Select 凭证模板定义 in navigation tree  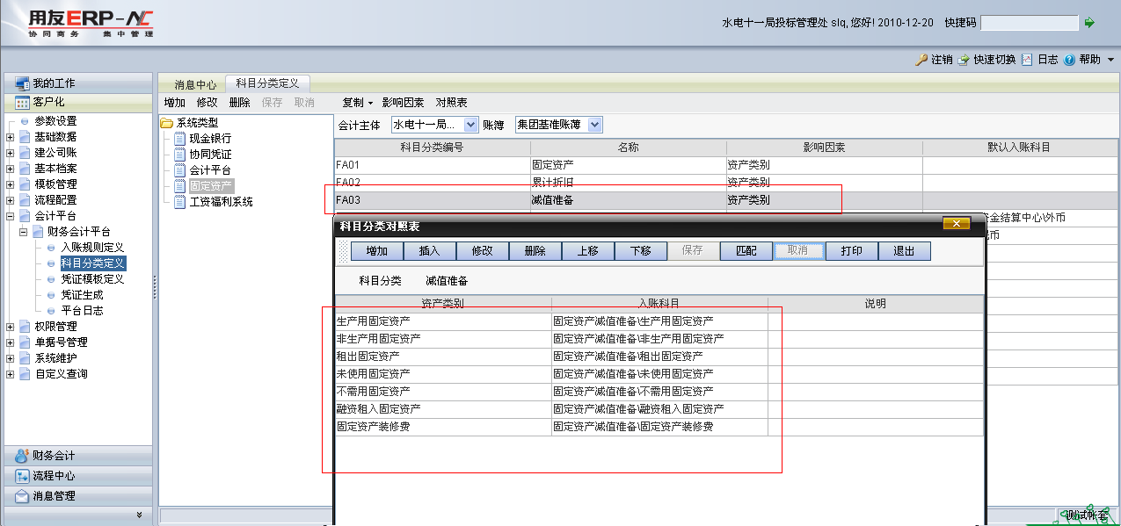(x=92, y=279)
